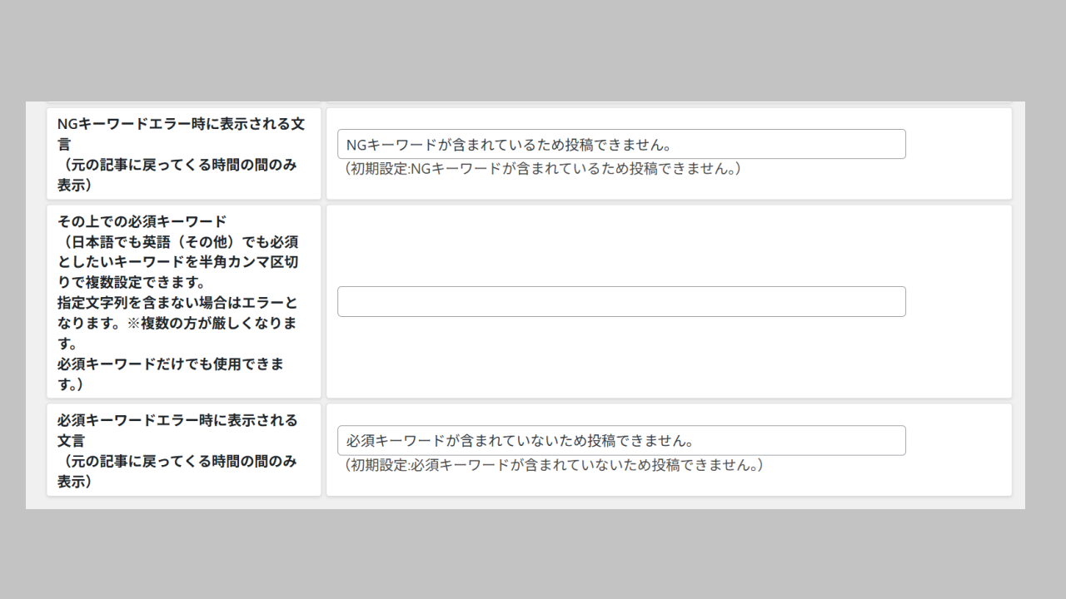This screenshot has width=1066, height=599.
Task: Click the hint text 初期設定:必須キーワードが含まれていないため投稿できません。
Action: 553,465
